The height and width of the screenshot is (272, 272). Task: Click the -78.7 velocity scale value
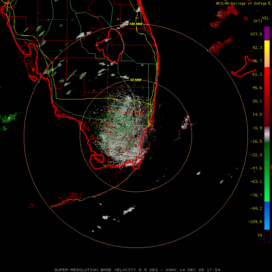tap(256, 195)
